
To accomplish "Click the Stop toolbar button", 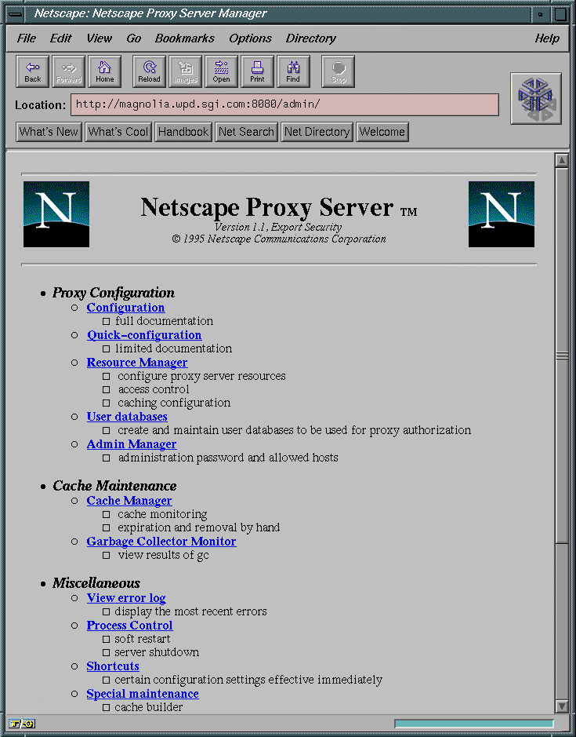I will [338, 71].
